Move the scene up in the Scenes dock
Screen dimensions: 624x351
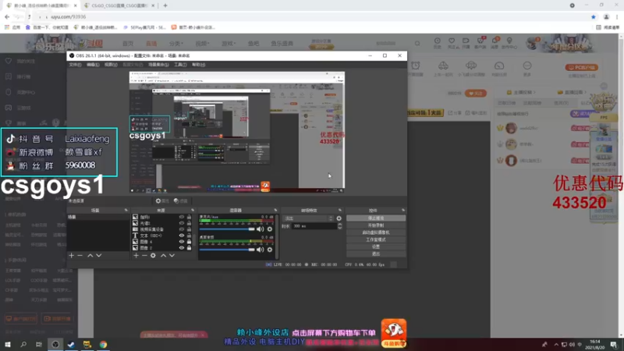(90, 256)
